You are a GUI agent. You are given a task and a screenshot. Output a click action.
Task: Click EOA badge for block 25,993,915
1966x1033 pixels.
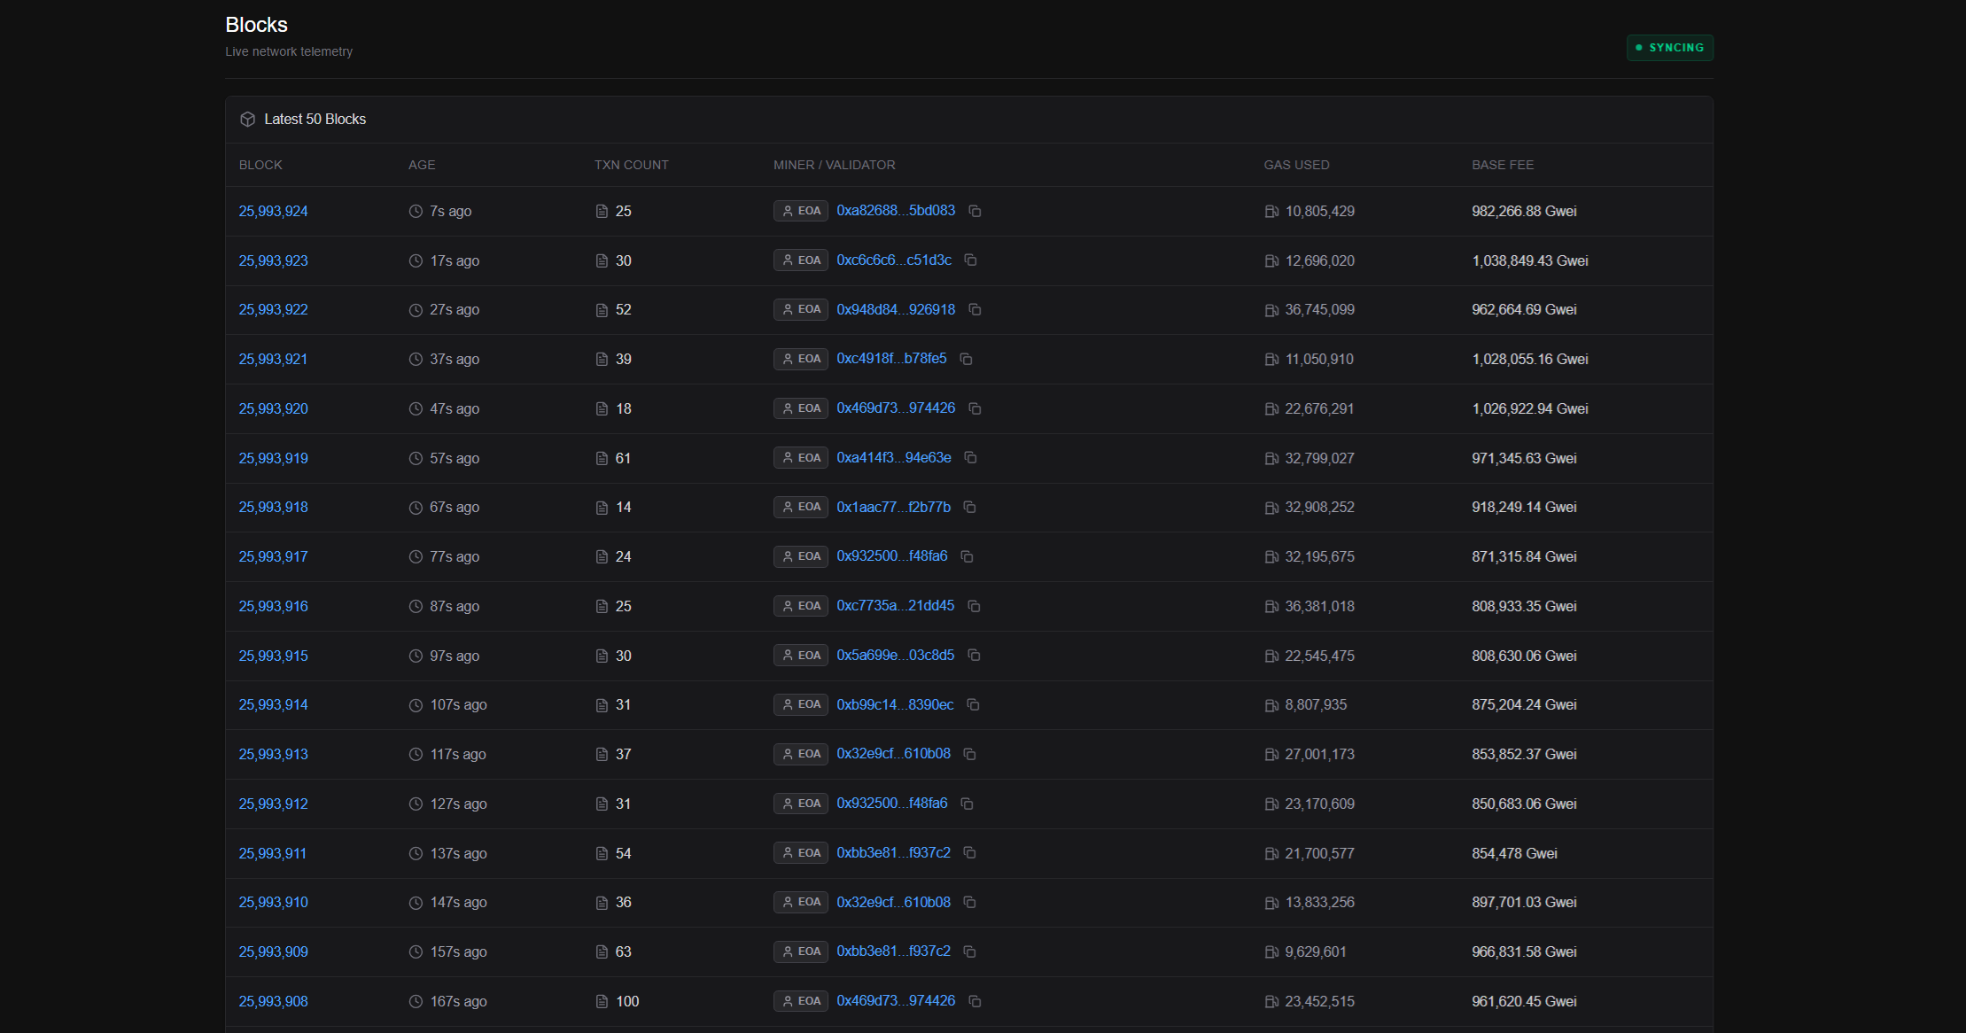[x=801, y=656]
